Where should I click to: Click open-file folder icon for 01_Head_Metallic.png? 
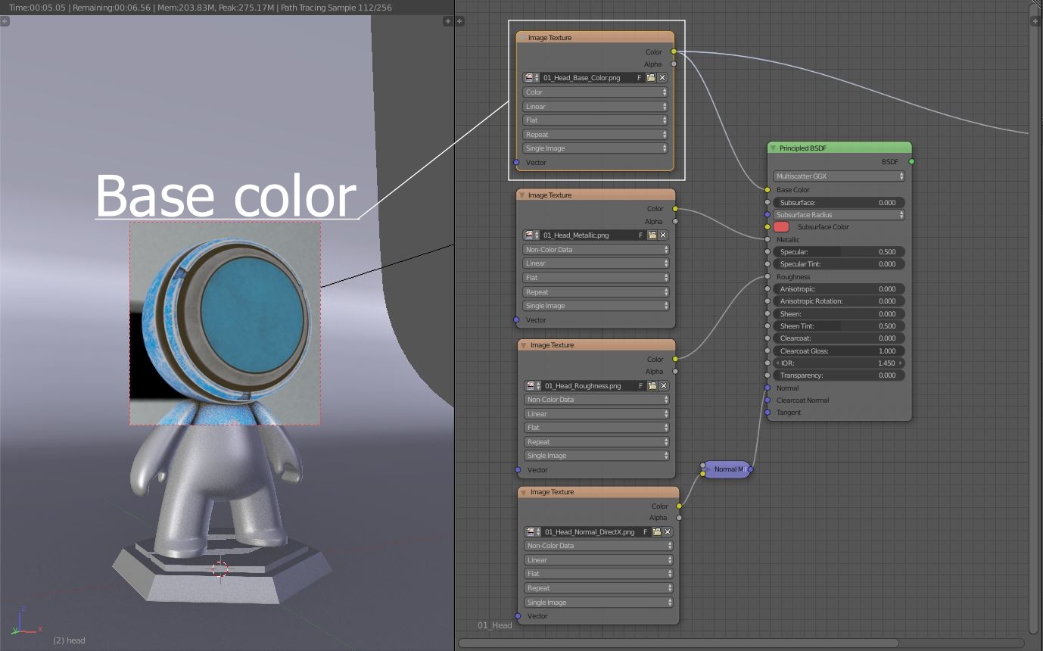coord(652,235)
